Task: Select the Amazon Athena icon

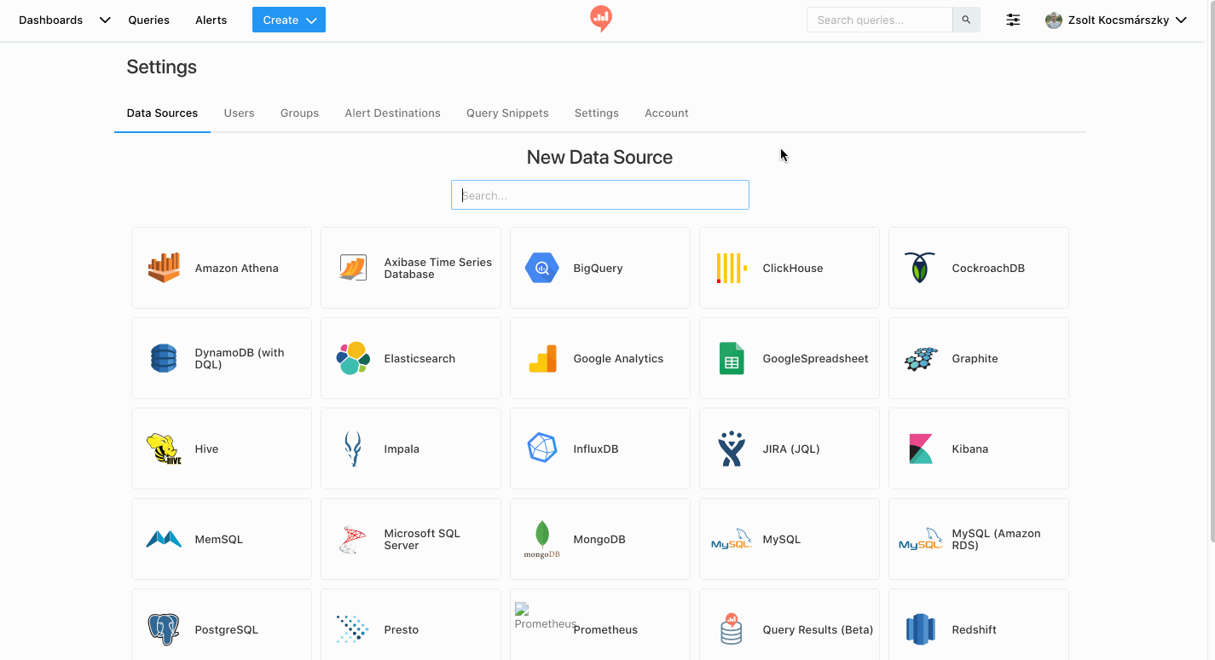Action: pyautogui.click(x=164, y=268)
